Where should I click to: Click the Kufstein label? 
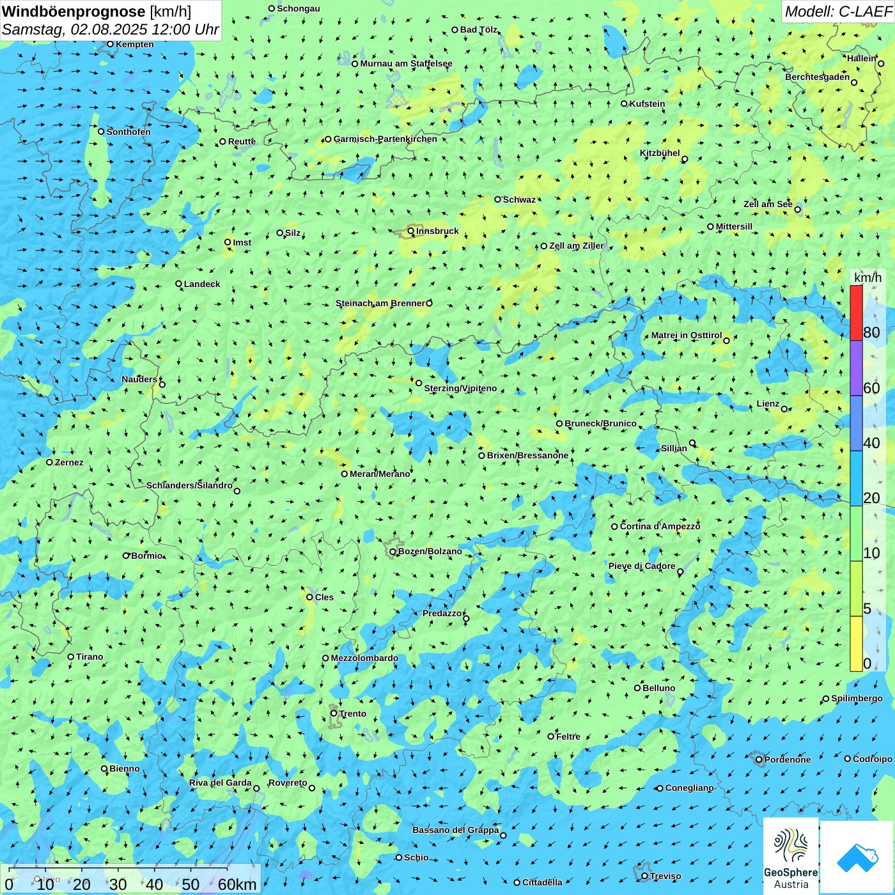(x=647, y=104)
